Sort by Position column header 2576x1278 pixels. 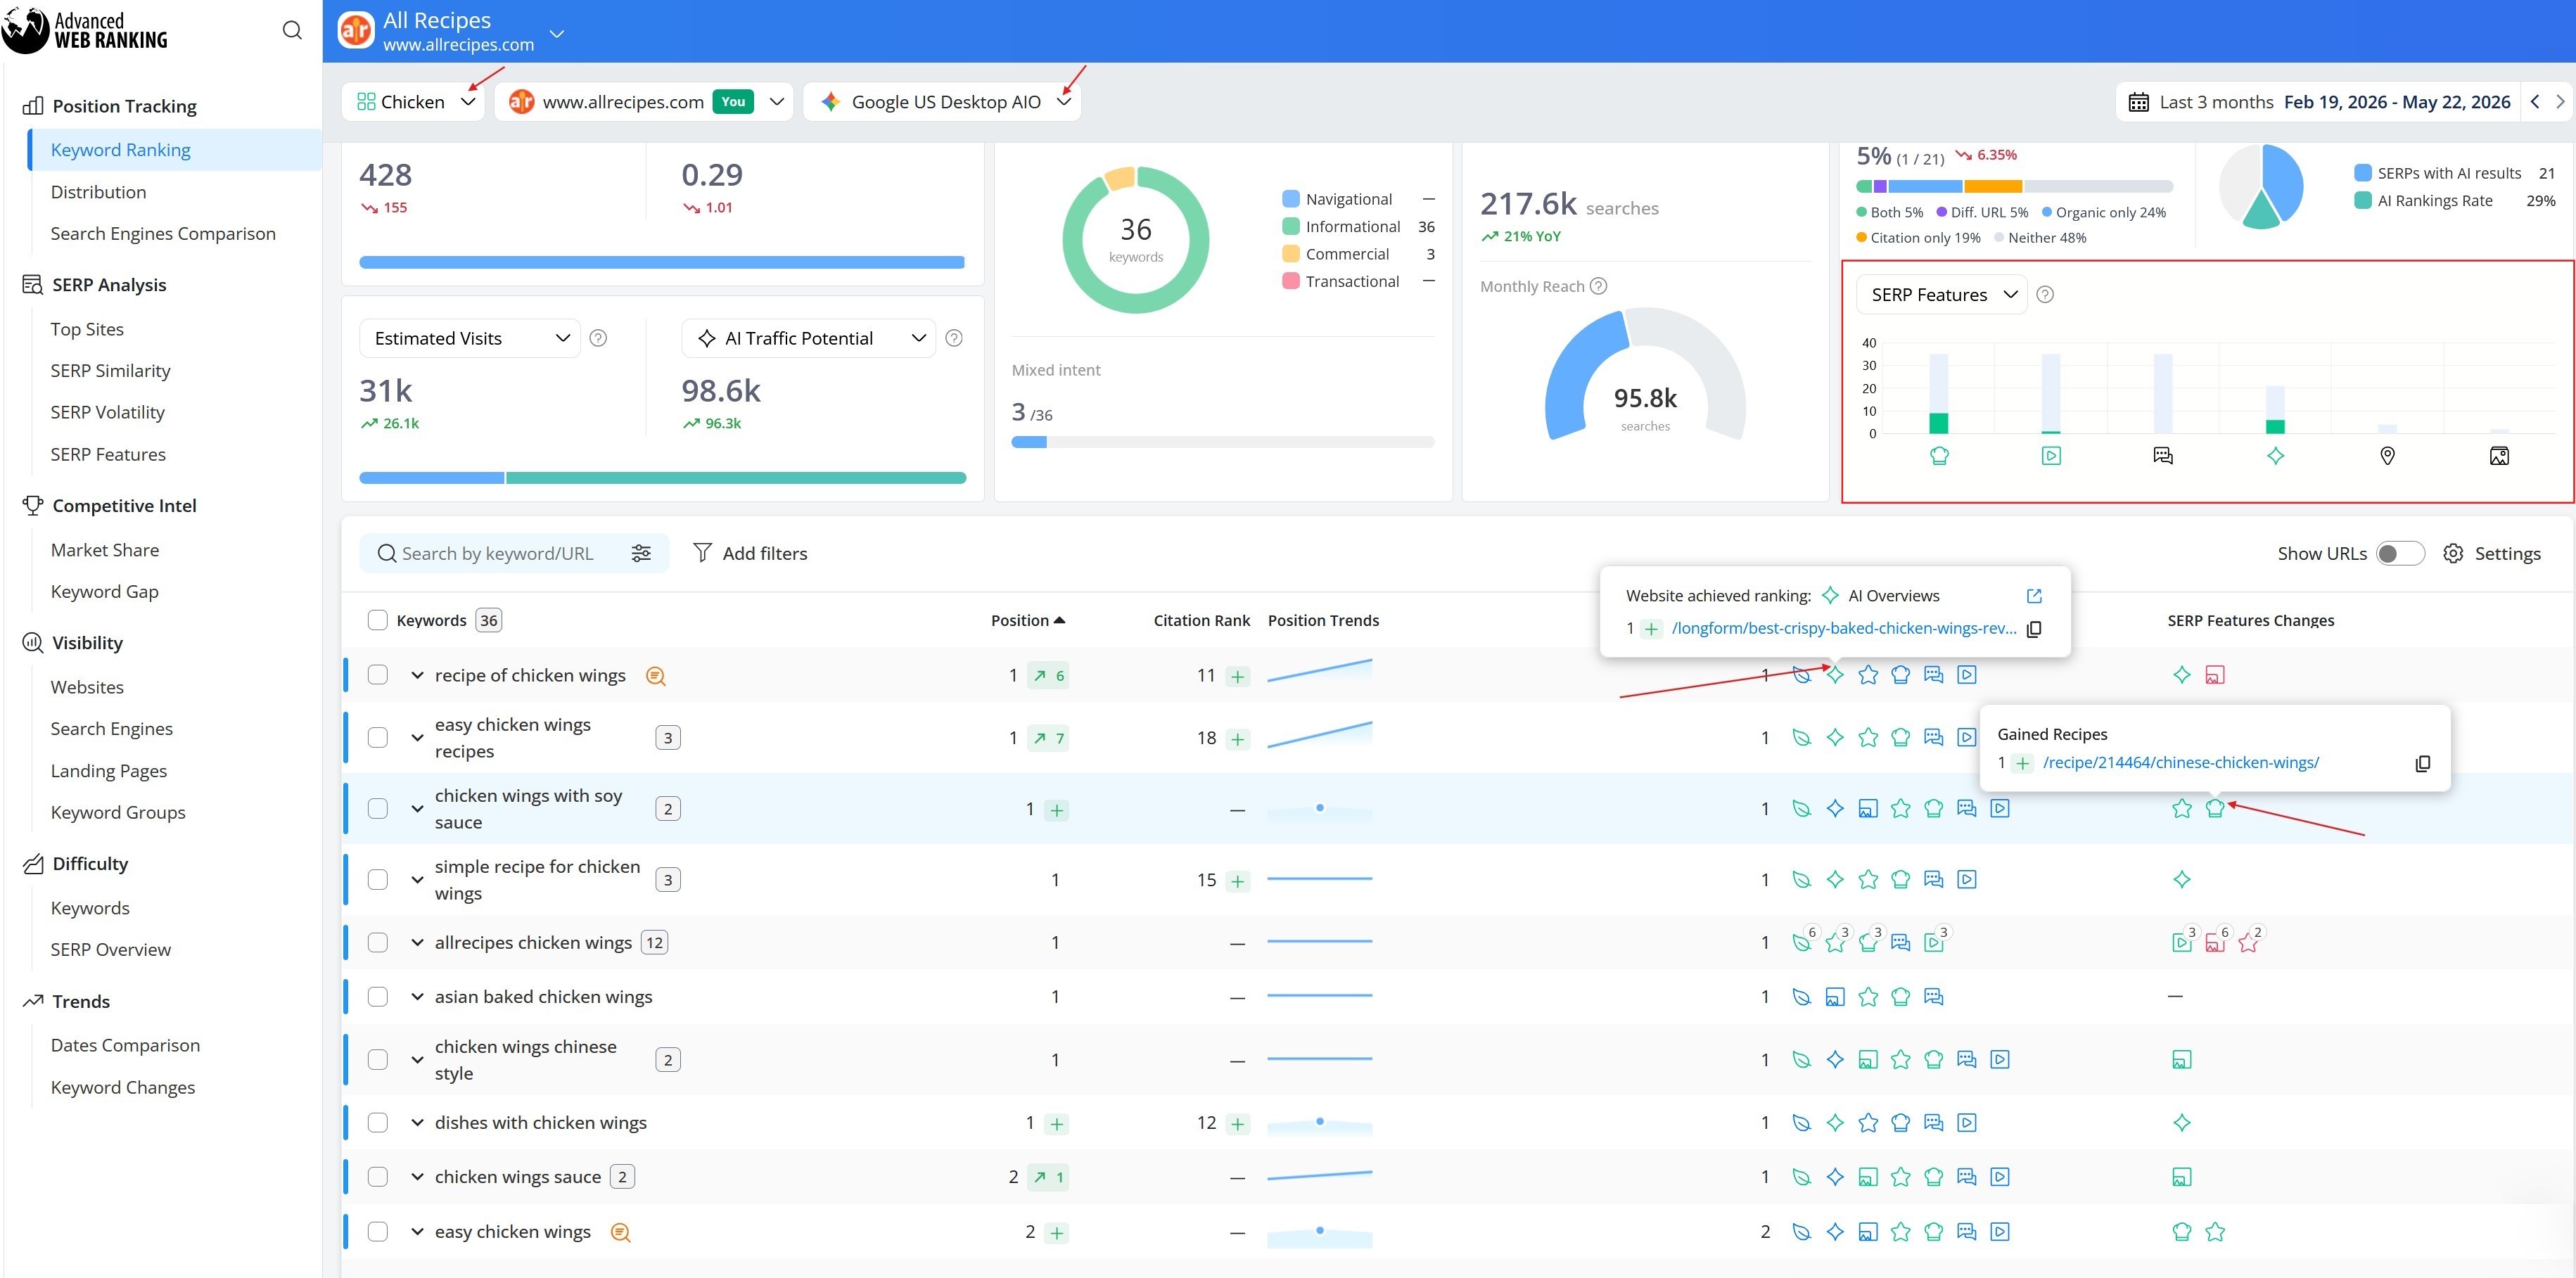pyautogui.click(x=1027, y=620)
